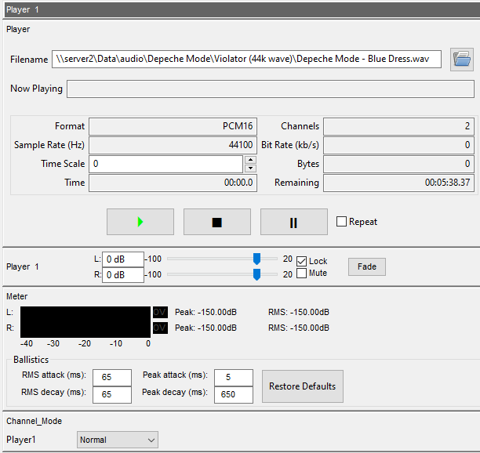
Task: Click the RMS attack value field
Action: point(111,378)
